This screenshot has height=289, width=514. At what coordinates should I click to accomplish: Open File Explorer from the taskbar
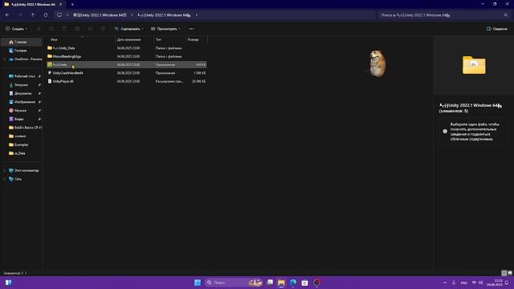pyautogui.click(x=281, y=283)
